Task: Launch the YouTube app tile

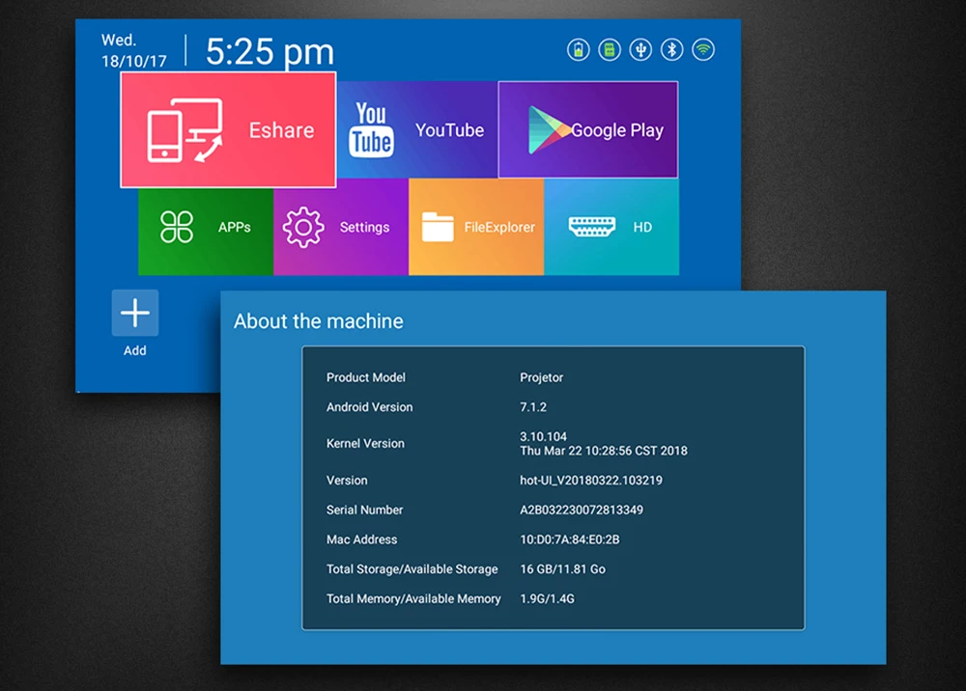Action: [x=417, y=130]
